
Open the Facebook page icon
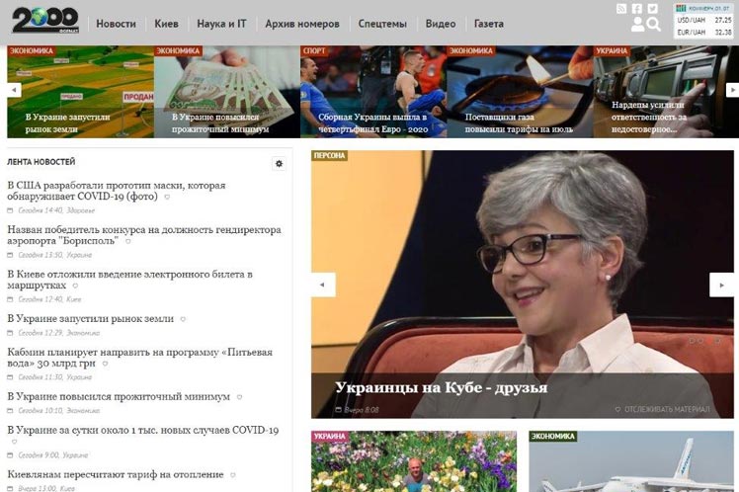pyautogui.click(x=637, y=9)
